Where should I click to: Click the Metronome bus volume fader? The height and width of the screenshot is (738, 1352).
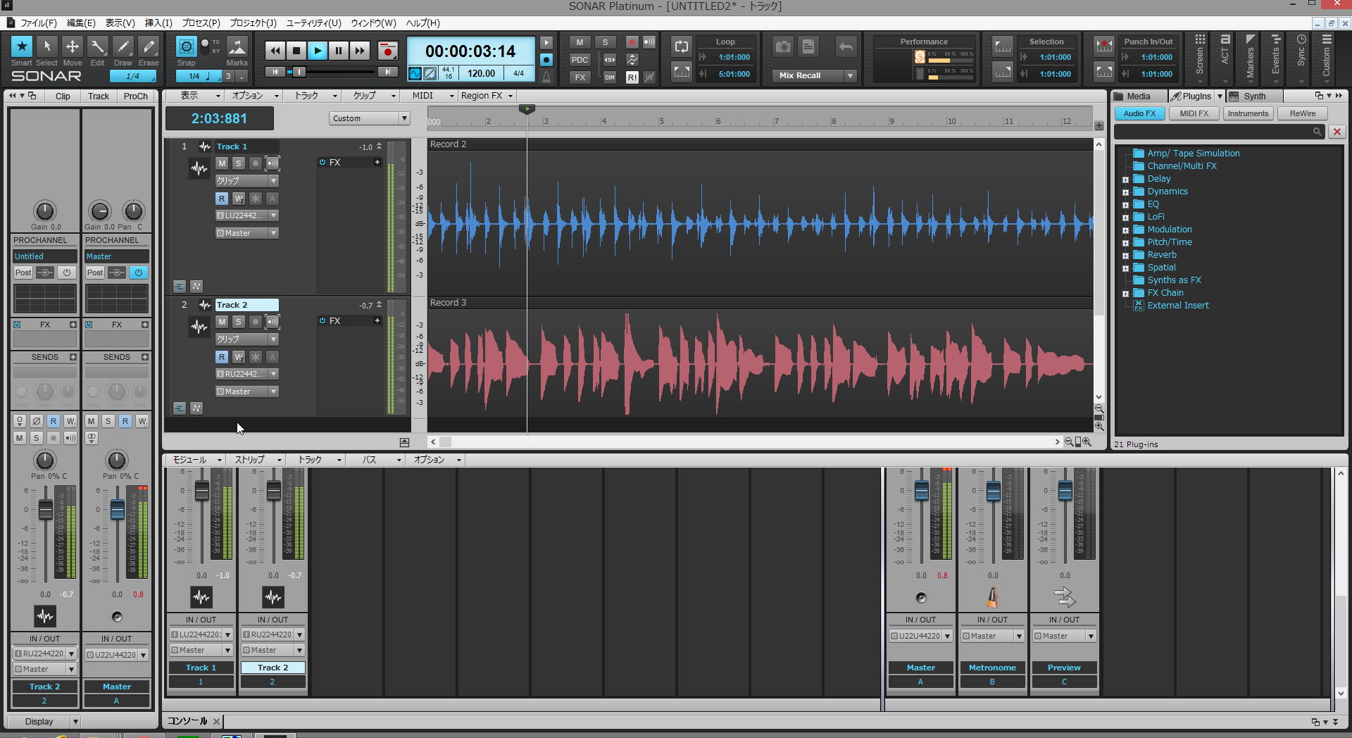[x=994, y=490]
